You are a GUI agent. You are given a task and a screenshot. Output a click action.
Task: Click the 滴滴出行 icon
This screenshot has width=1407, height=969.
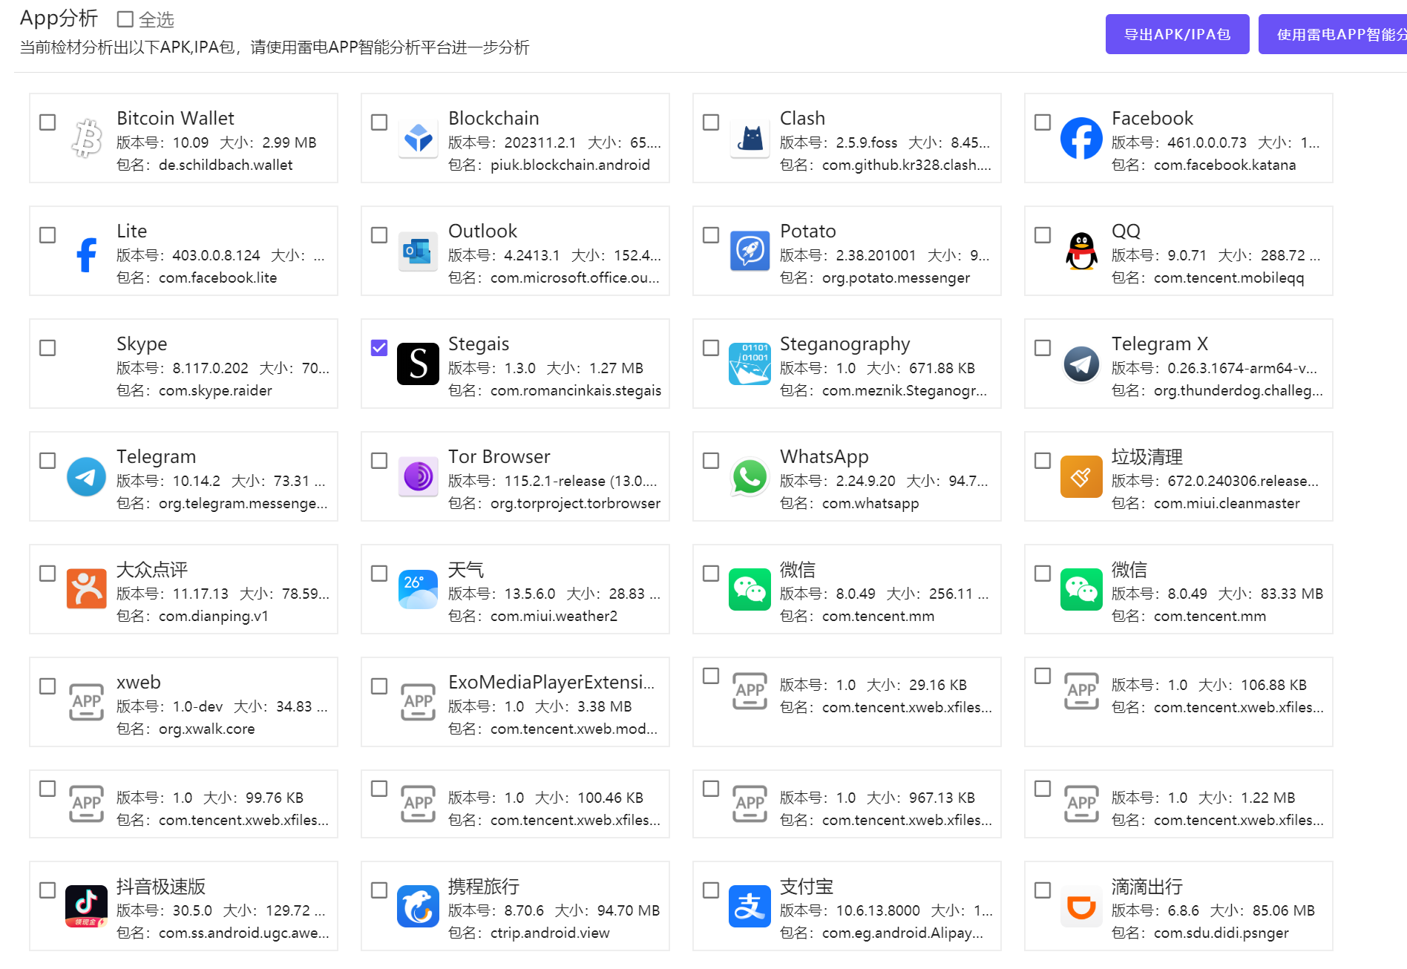1081,907
